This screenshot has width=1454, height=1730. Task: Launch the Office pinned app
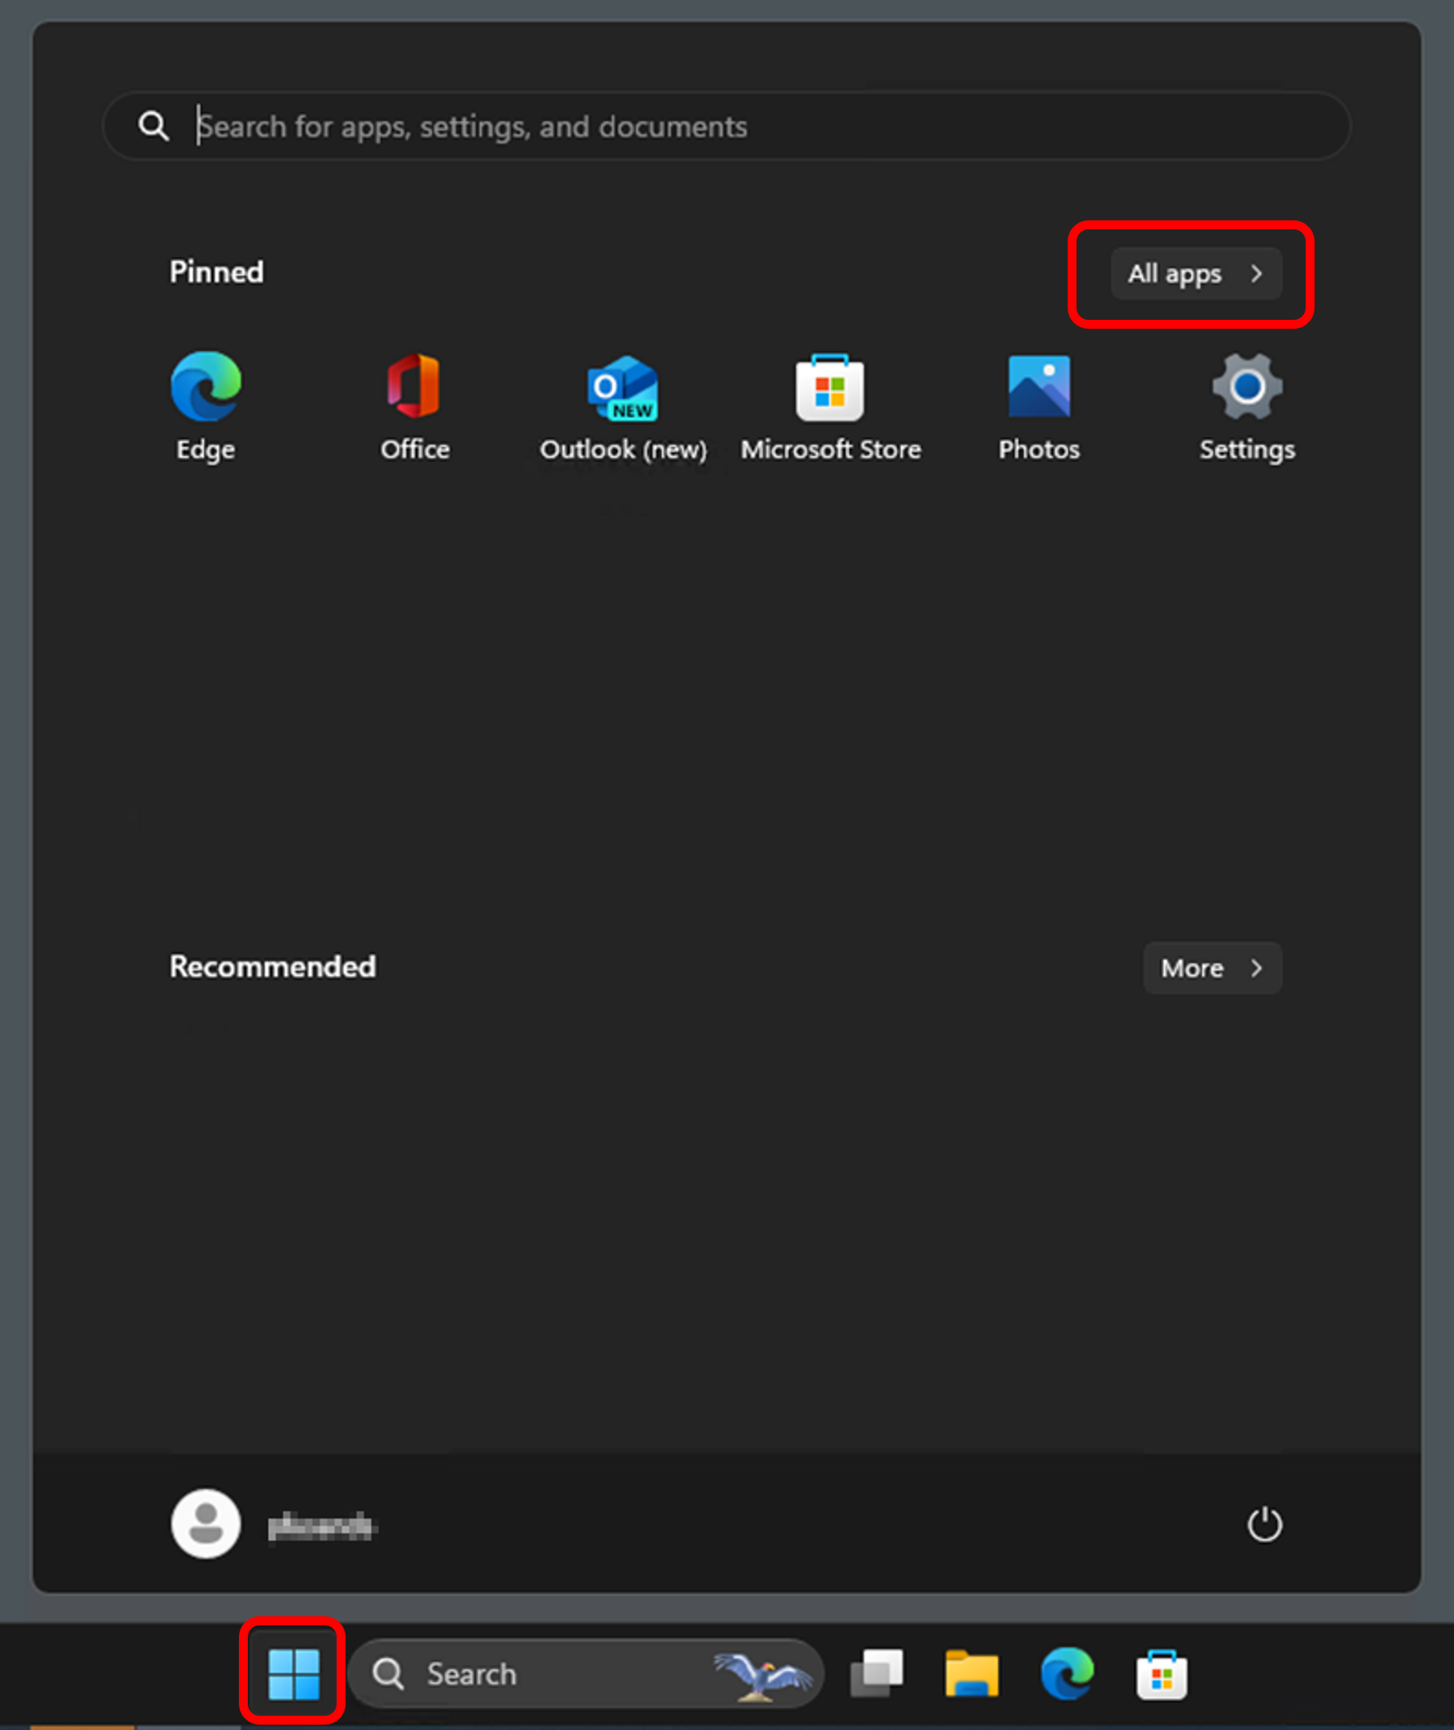[414, 407]
